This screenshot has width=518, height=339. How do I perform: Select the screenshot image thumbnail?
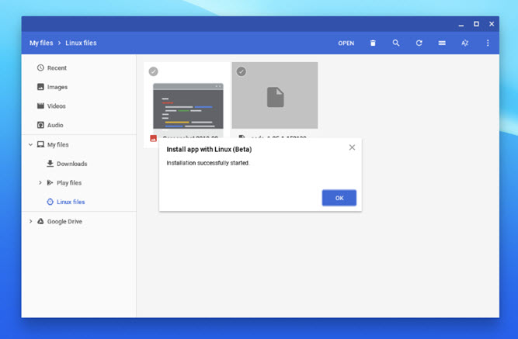tap(188, 105)
